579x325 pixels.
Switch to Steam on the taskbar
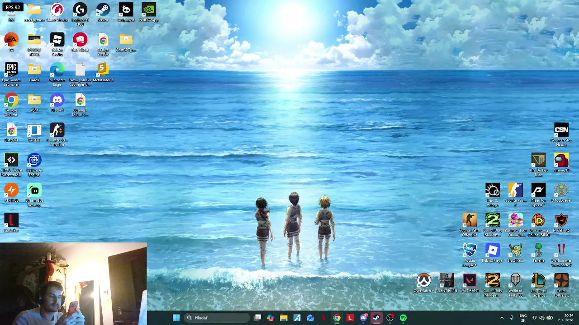[376, 318]
